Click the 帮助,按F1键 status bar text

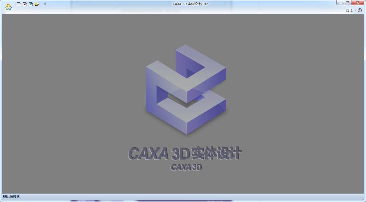pos(11,197)
